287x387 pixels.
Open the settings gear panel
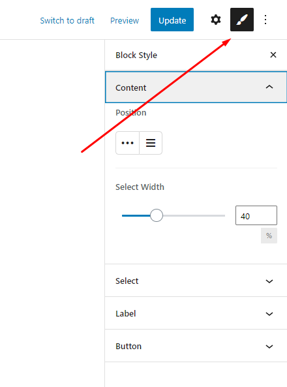click(216, 20)
